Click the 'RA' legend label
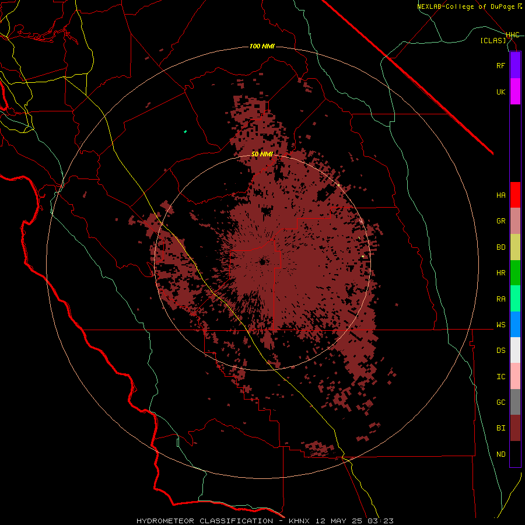This screenshot has height=525, width=525. (x=501, y=299)
